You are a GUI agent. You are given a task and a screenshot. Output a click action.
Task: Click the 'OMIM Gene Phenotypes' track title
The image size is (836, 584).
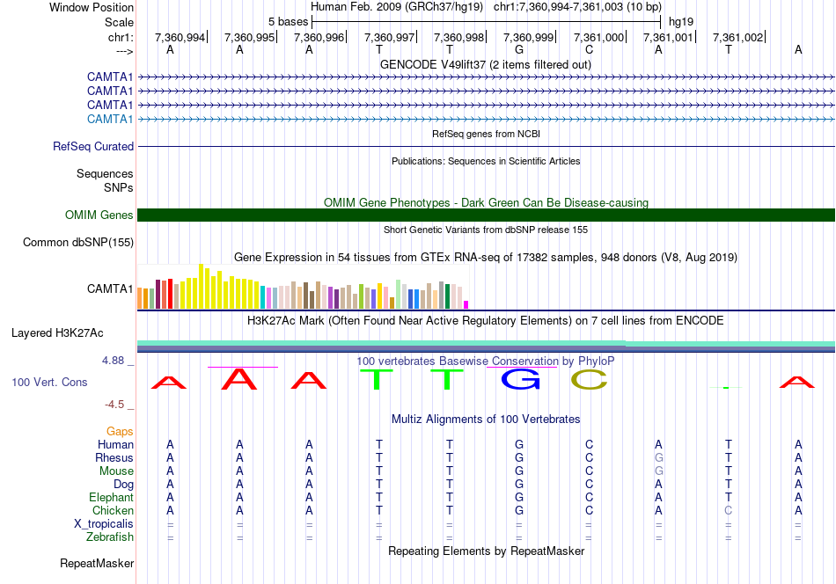486,202
